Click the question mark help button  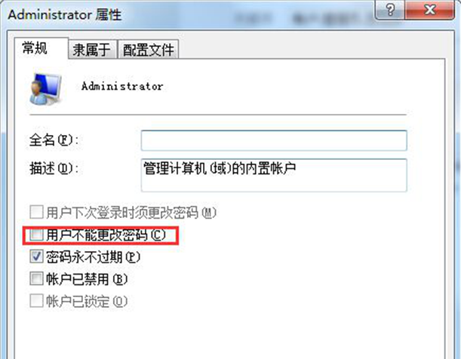(x=390, y=10)
